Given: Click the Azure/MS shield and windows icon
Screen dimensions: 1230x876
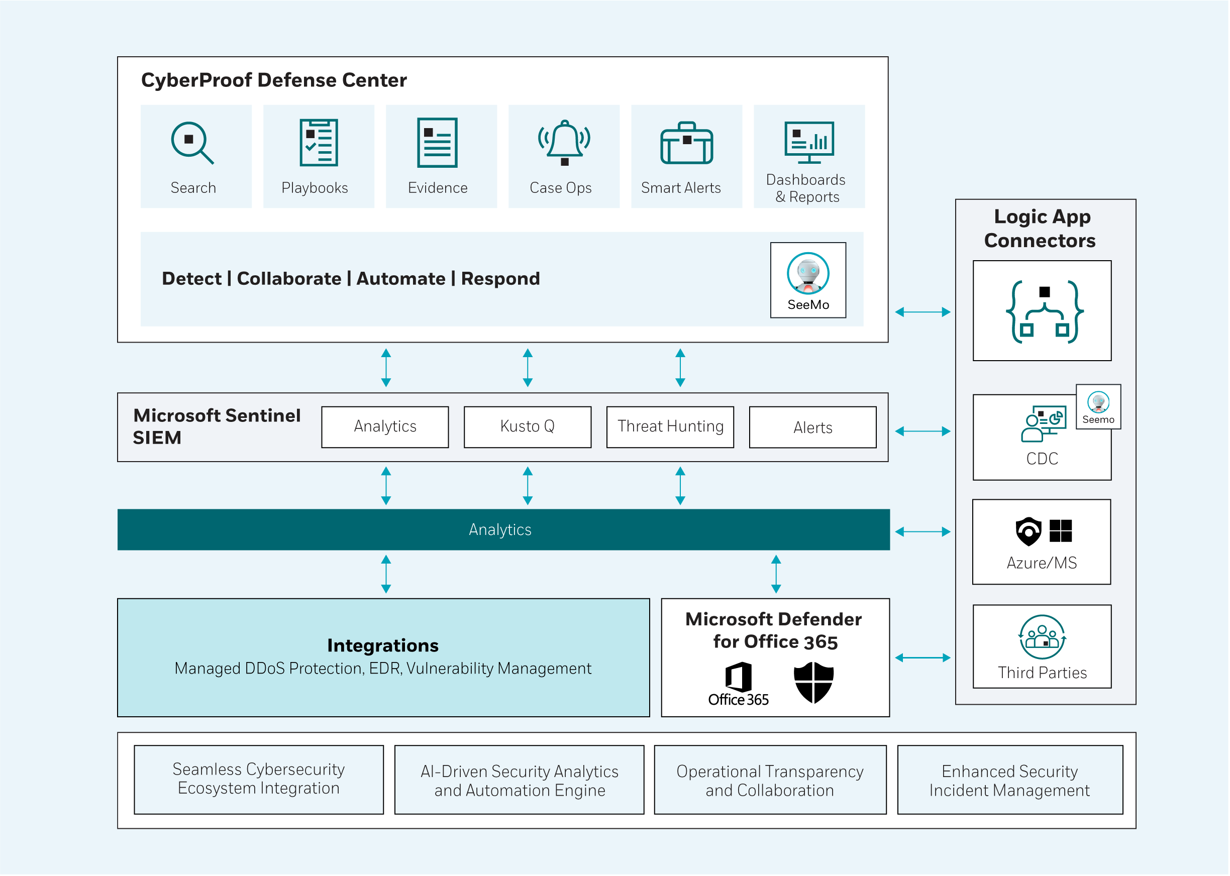Looking at the screenshot, I should (1044, 531).
